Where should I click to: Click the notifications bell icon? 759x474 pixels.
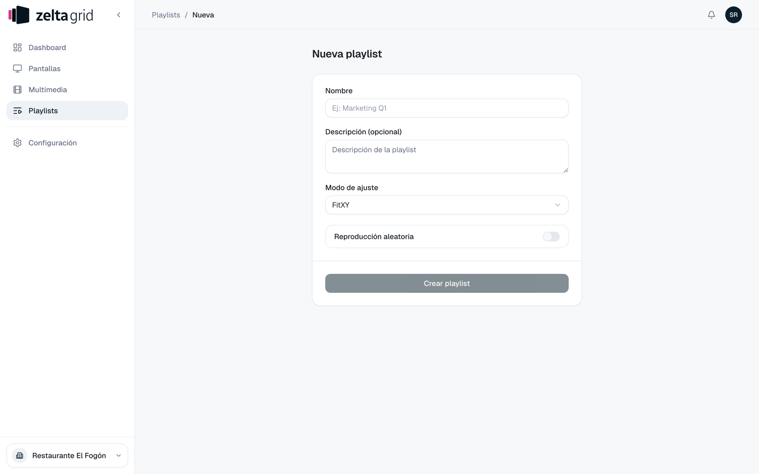[711, 15]
